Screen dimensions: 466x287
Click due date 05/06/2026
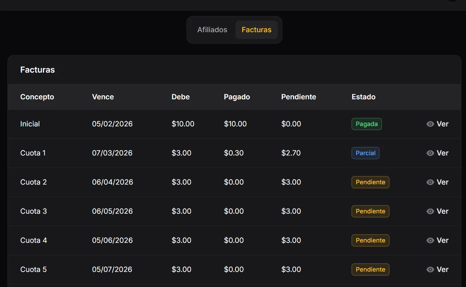tap(112, 240)
